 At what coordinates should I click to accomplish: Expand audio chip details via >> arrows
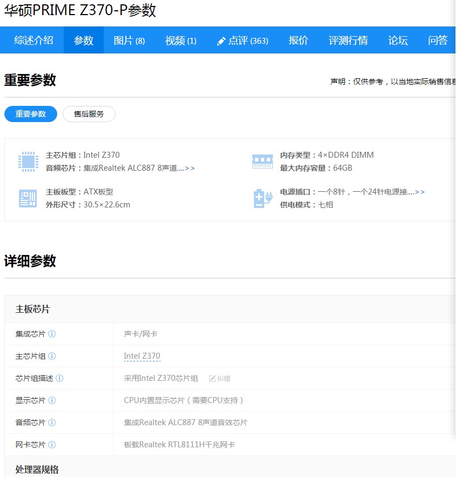pos(190,168)
